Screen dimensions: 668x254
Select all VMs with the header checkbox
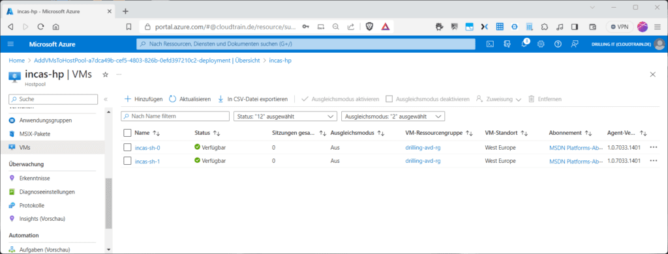tap(127, 133)
